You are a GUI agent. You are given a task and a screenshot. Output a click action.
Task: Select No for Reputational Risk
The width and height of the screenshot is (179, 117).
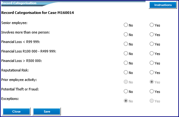click(126, 72)
